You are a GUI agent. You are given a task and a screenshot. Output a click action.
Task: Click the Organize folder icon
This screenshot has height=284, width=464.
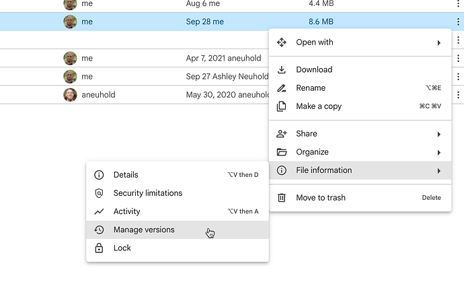pyautogui.click(x=282, y=152)
